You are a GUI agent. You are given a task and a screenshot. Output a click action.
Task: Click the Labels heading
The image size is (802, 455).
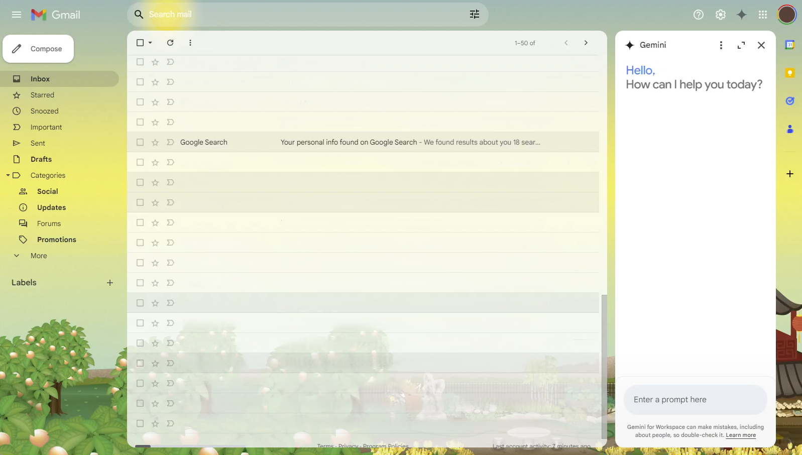24,283
